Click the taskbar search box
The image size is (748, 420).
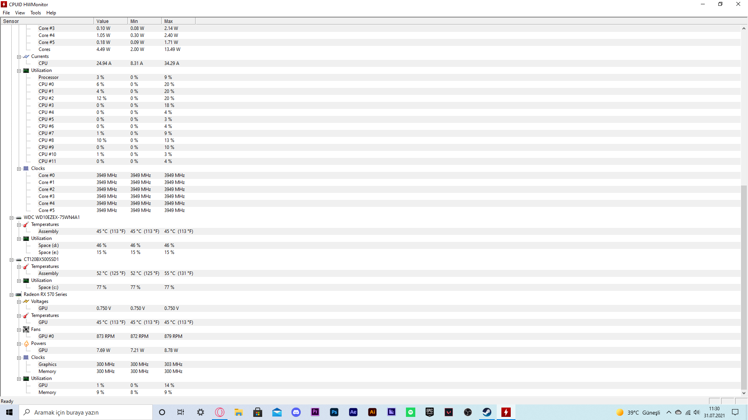click(x=86, y=412)
